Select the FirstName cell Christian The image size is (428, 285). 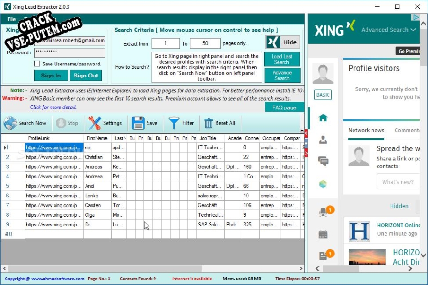[x=97, y=157]
